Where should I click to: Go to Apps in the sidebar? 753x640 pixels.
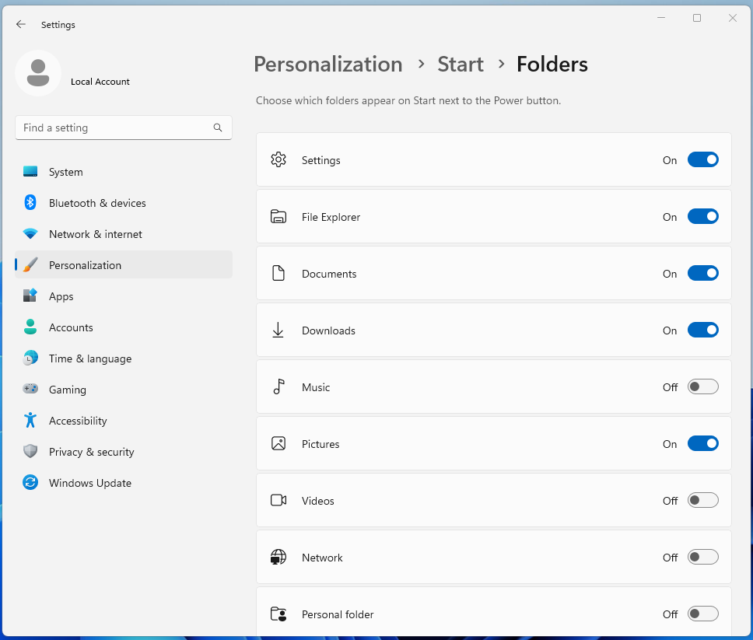[61, 296]
